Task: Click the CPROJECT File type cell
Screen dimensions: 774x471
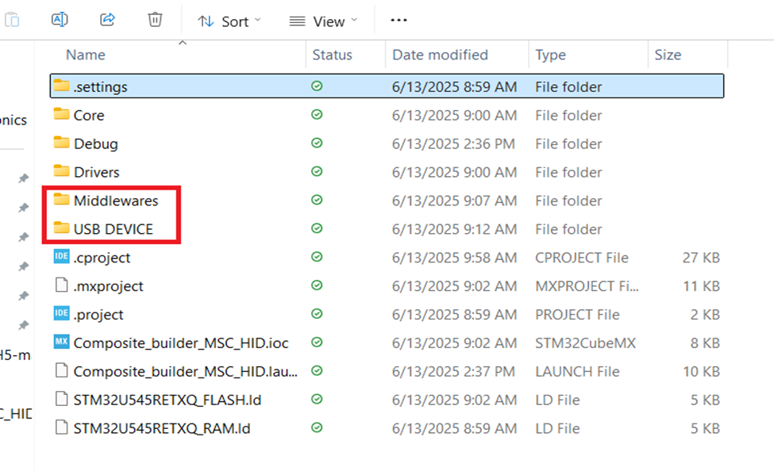Action: pos(581,258)
